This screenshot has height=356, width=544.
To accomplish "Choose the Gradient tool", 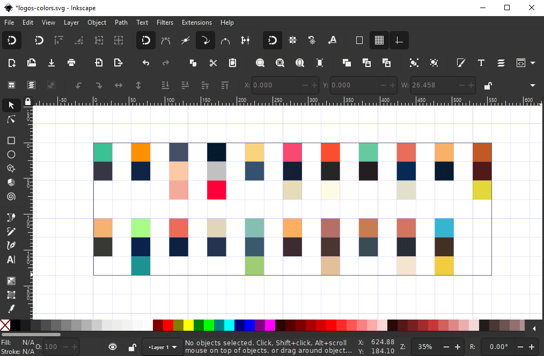I will coord(11,281).
